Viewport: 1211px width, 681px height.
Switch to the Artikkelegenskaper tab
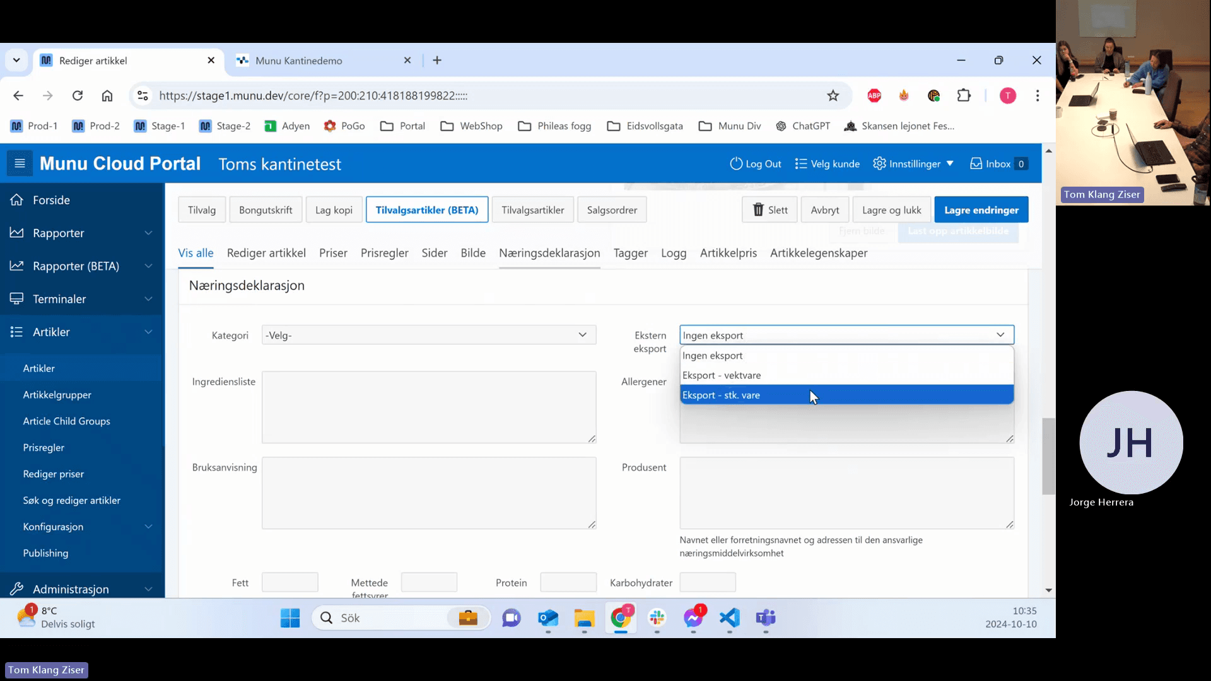[x=819, y=253]
